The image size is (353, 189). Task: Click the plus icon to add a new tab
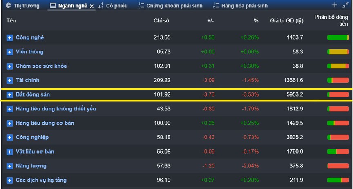(x=335, y=5)
